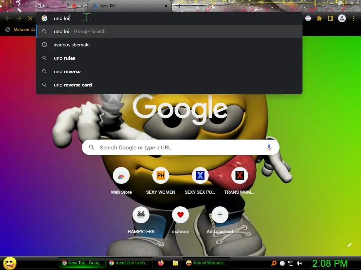Switch to the Meet tab
Image resolution: width=361 pixels, height=270 pixels.
pyautogui.click(x=44, y=6)
